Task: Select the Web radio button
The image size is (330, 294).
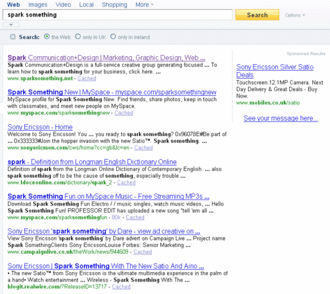Action: coord(47,36)
